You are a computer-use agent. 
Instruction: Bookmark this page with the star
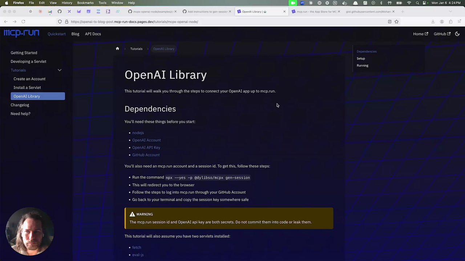coord(396,22)
